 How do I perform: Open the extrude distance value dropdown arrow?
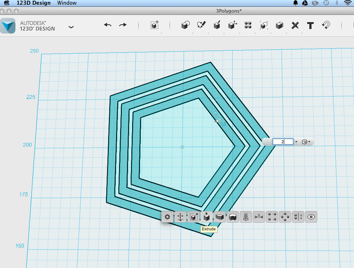(x=296, y=142)
